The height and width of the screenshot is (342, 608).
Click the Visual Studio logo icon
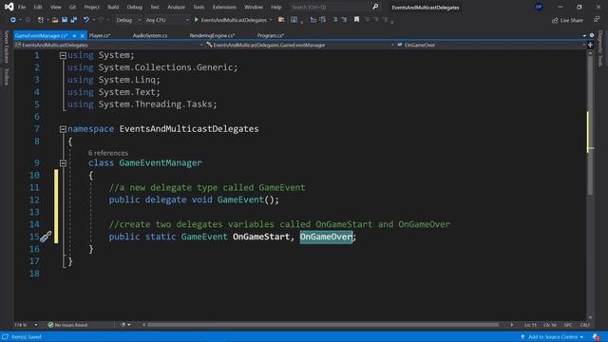point(9,7)
